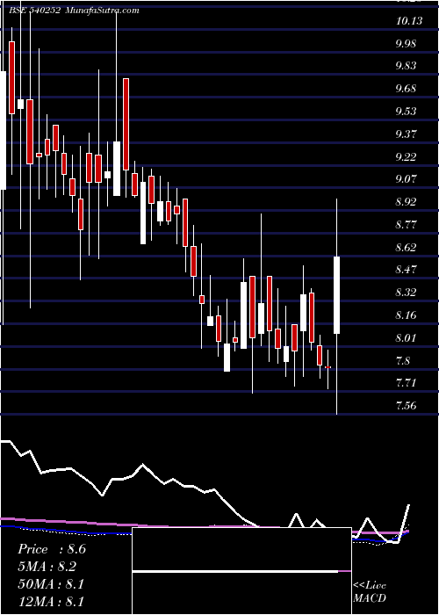Click the 9.53 price axis label
The width and height of the screenshot is (439, 615).
406,112
